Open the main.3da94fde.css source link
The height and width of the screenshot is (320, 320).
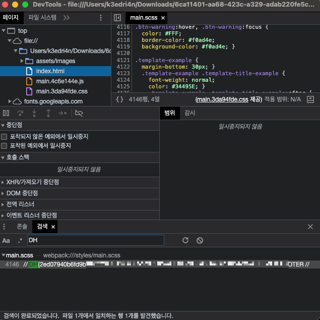point(222,99)
